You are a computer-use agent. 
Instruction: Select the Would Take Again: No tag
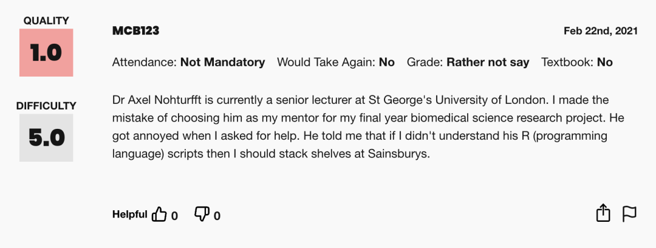(x=336, y=63)
